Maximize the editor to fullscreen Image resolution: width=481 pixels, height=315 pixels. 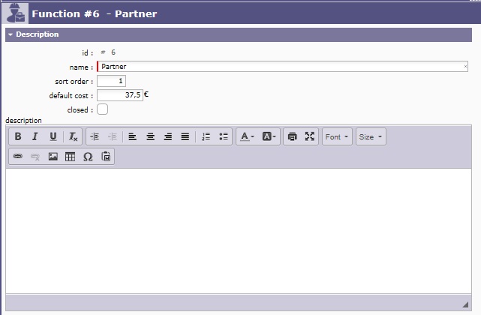[x=309, y=136]
